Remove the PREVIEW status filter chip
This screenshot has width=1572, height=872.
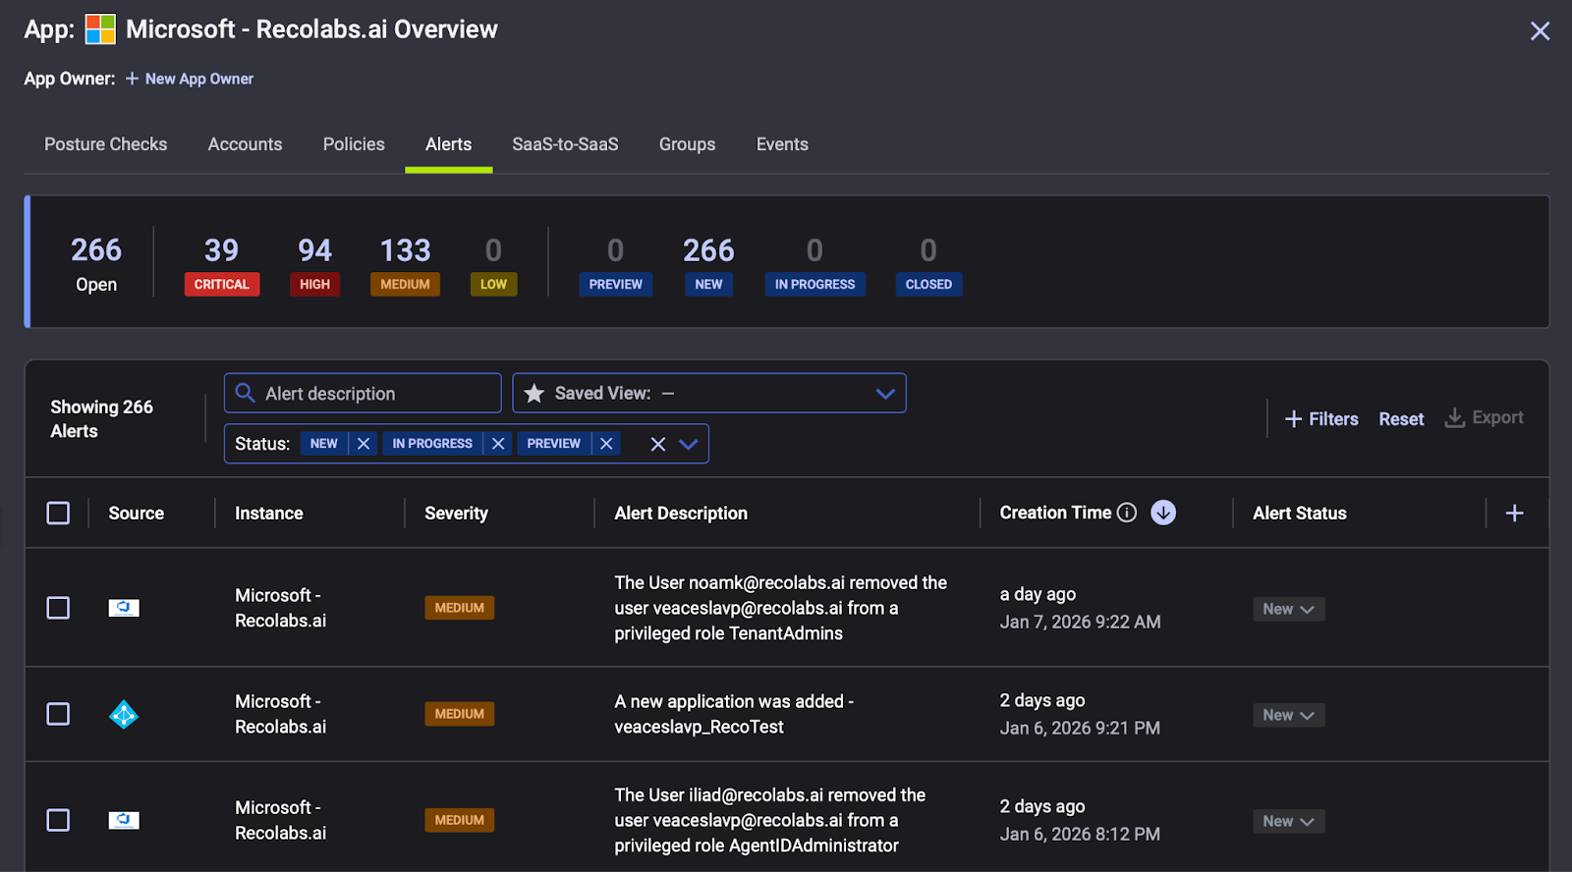click(x=606, y=444)
